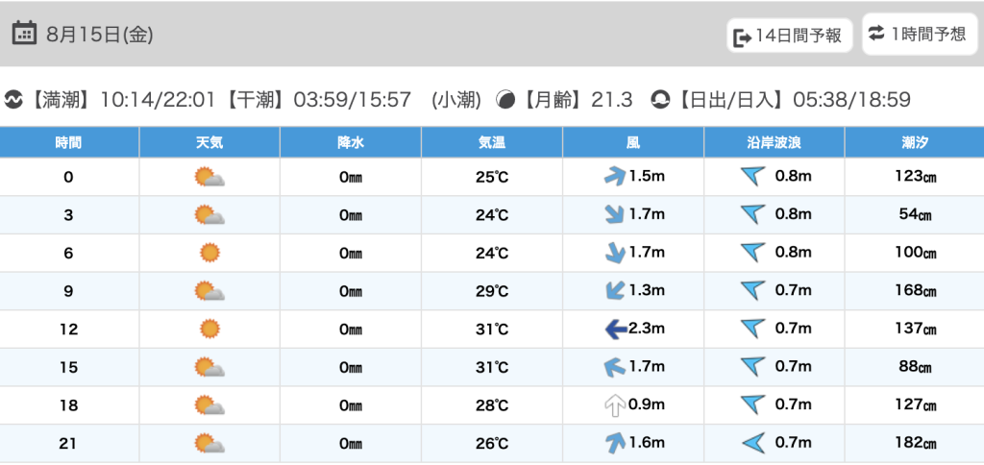The image size is (984, 465).
Task: Click the wave direction icon in 0 o'clock row
Action: click(752, 177)
